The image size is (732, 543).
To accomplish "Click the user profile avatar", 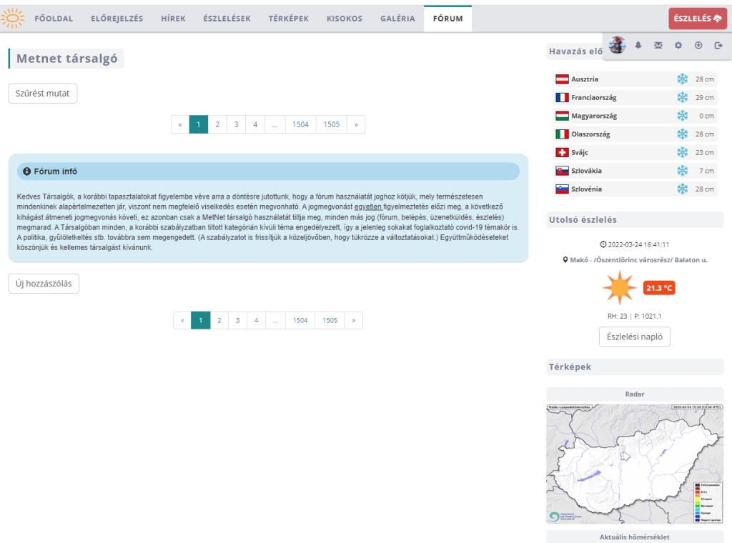I will tap(618, 45).
